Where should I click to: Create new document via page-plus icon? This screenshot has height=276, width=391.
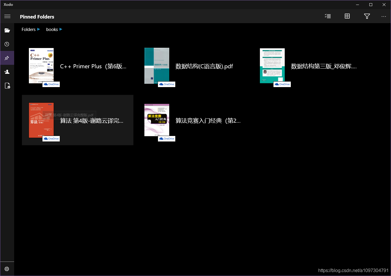coord(7,86)
